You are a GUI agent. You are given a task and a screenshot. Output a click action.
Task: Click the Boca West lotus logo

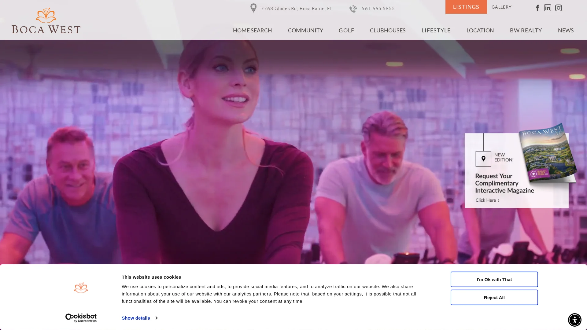[46, 20]
